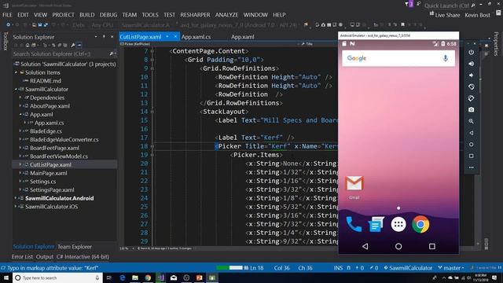Tap the Android navigation bar home button
503x283 pixels.
[x=398, y=246]
